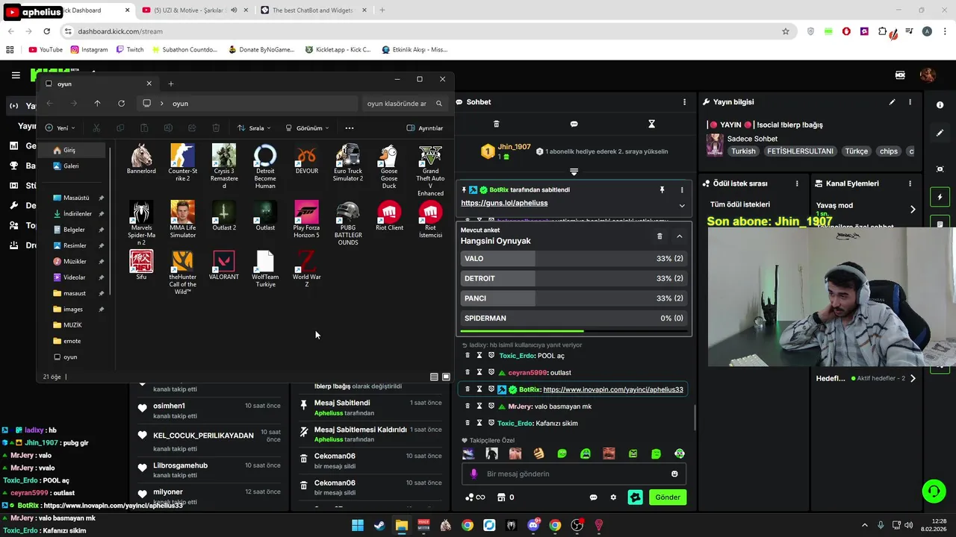Screen dimensions: 956x537
Task: Select the WolfTeam Turkiye file
Action: click(x=265, y=269)
